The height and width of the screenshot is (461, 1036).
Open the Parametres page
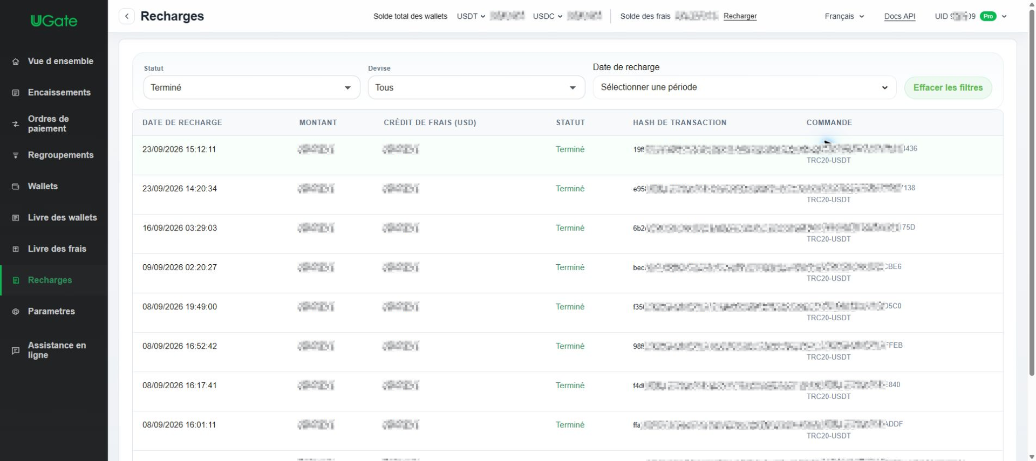[x=54, y=312]
